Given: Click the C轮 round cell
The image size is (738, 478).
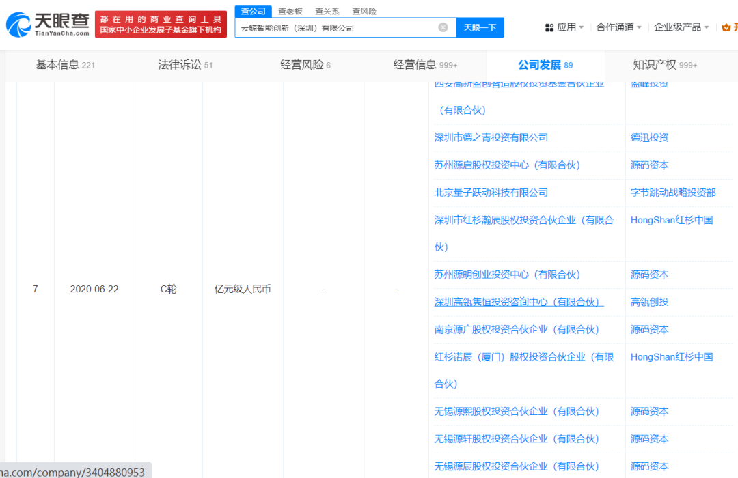Looking at the screenshot, I should pyautogui.click(x=169, y=289).
